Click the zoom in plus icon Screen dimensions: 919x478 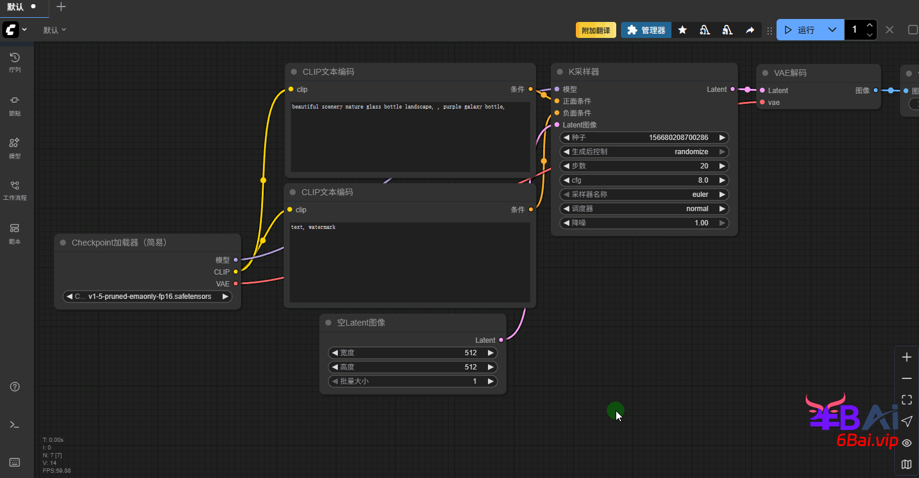907,357
